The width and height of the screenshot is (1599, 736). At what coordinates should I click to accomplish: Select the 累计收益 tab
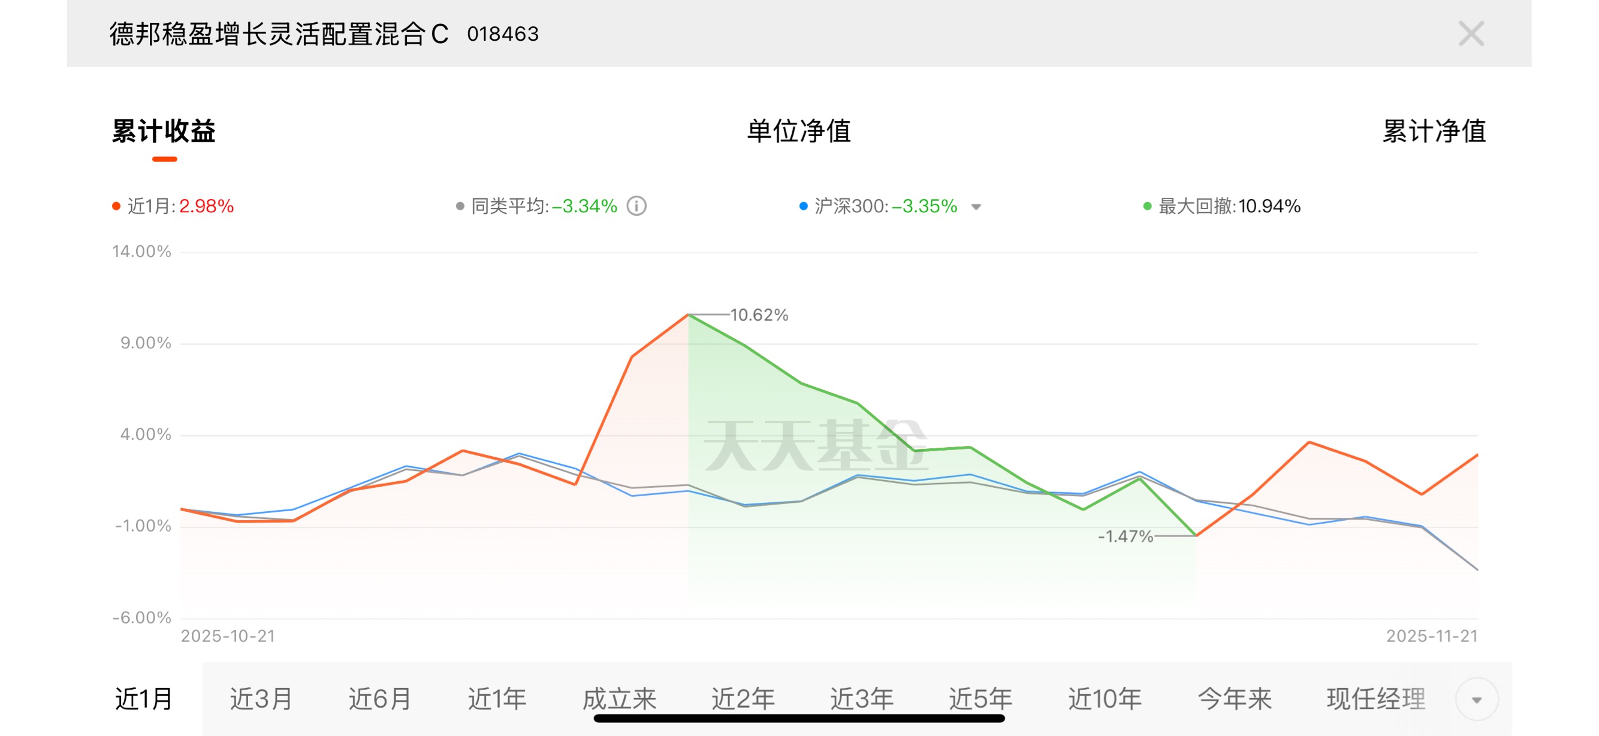coord(164,132)
